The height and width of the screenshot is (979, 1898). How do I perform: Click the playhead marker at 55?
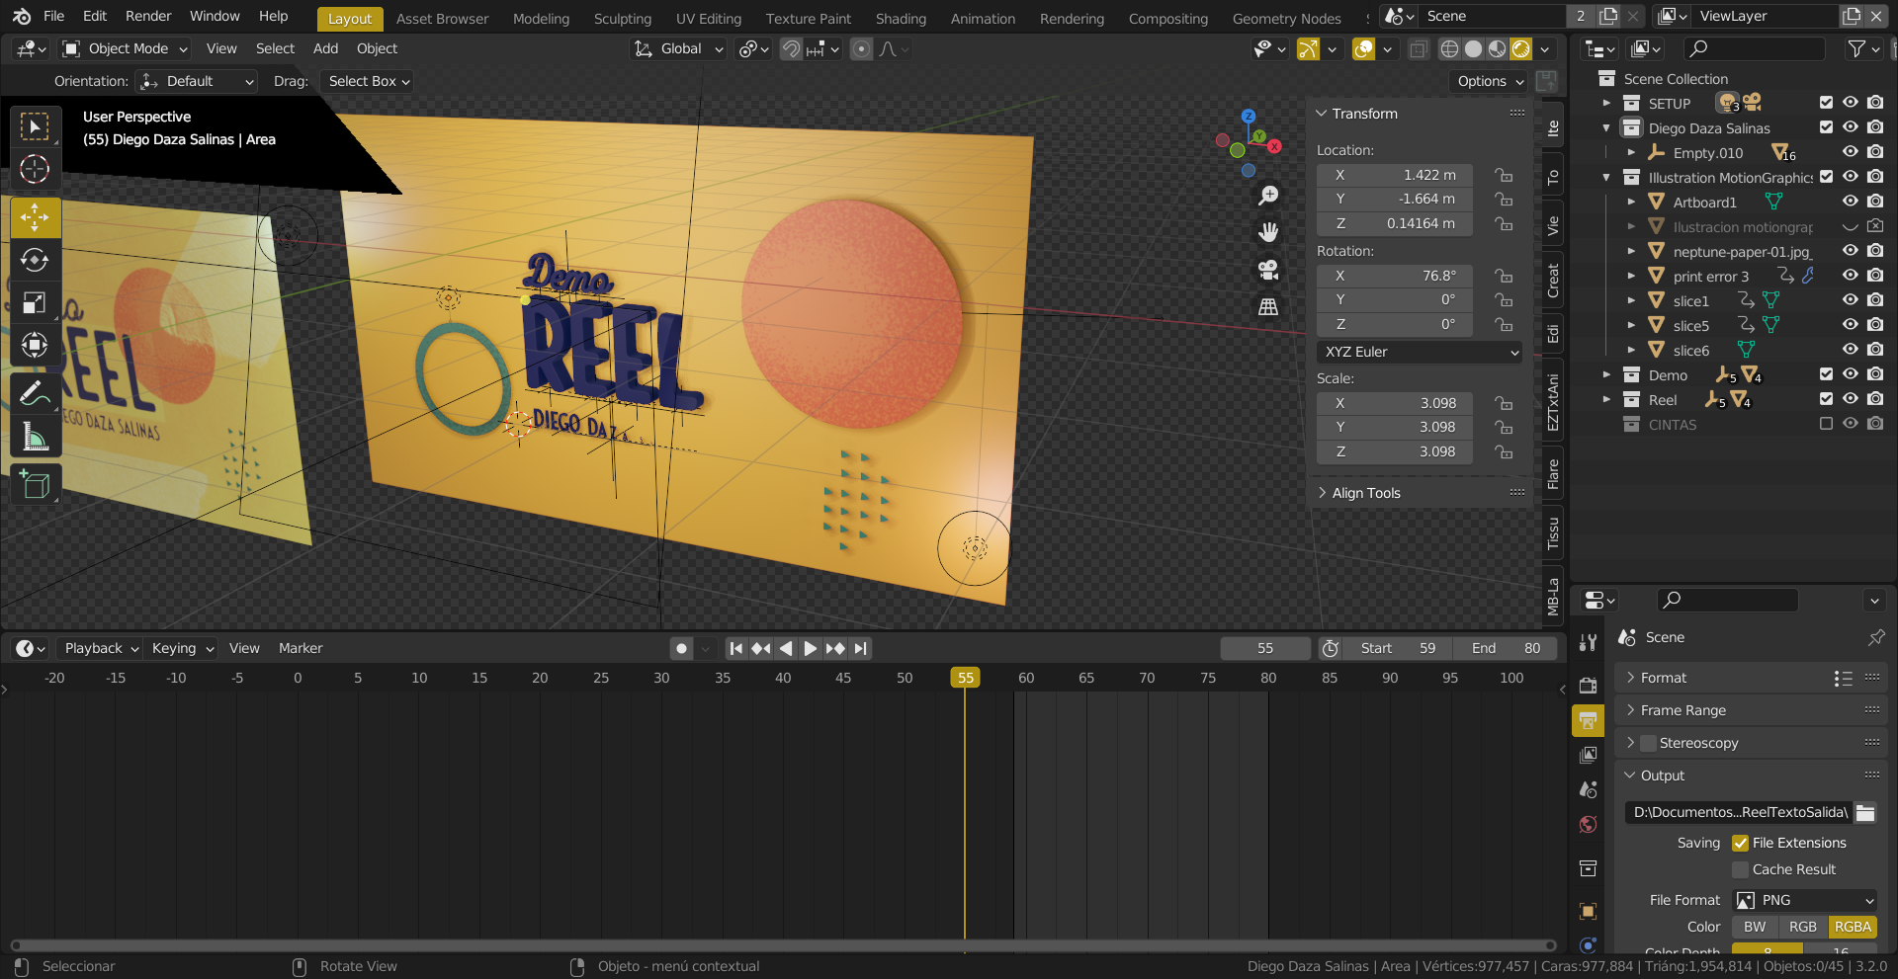[x=966, y=678]
